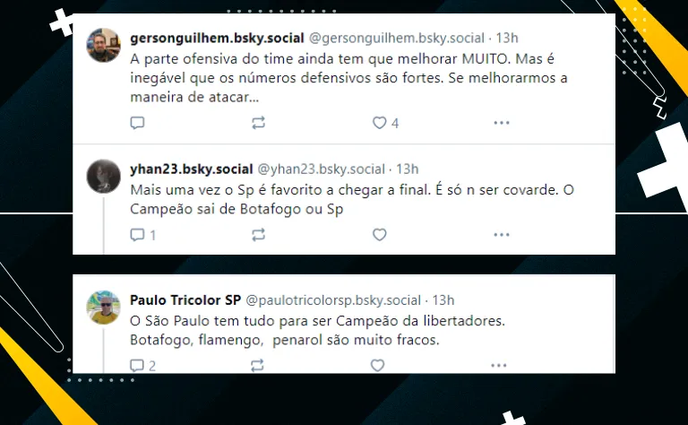Open more options on Paulo Tricolor's post

499,365
